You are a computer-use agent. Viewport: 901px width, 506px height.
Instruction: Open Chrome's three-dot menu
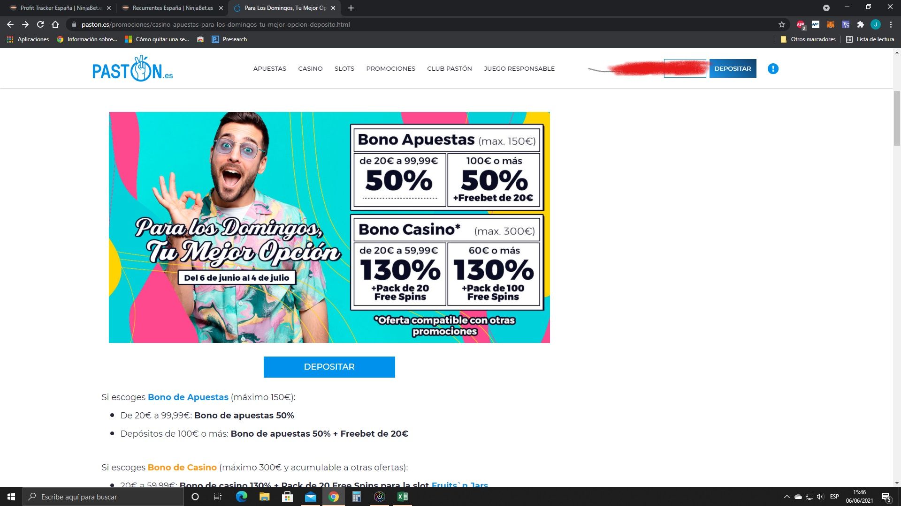click(891, 24)
